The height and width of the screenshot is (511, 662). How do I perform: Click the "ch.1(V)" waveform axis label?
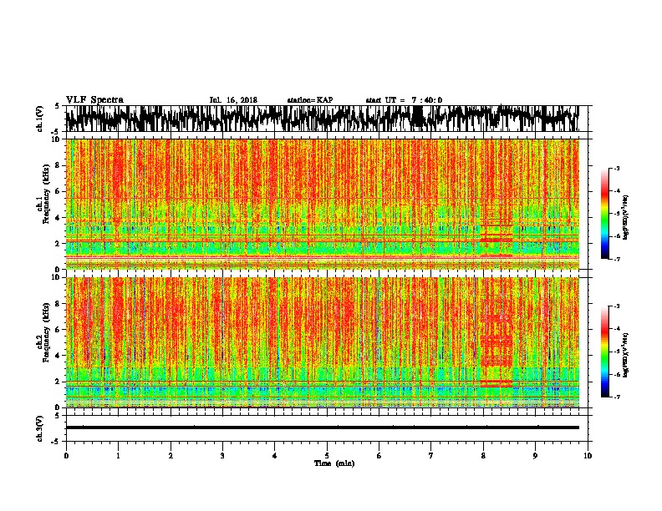pos(39,119)
